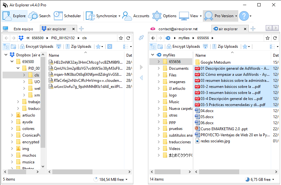Screen dimensions: 281x185
Task: Click the blue gear icon in left toolbar
Action: (110, 46)
